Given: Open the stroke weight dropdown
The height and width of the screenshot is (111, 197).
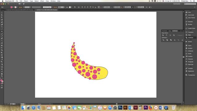Looking at the screenshot, I should [30, 7].
